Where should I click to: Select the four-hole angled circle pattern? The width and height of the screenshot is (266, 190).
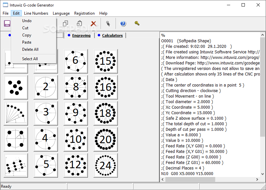point(16,139)
